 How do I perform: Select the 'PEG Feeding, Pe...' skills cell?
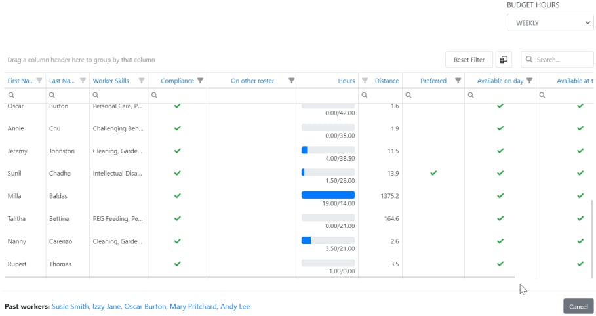[x=118, y=219]
